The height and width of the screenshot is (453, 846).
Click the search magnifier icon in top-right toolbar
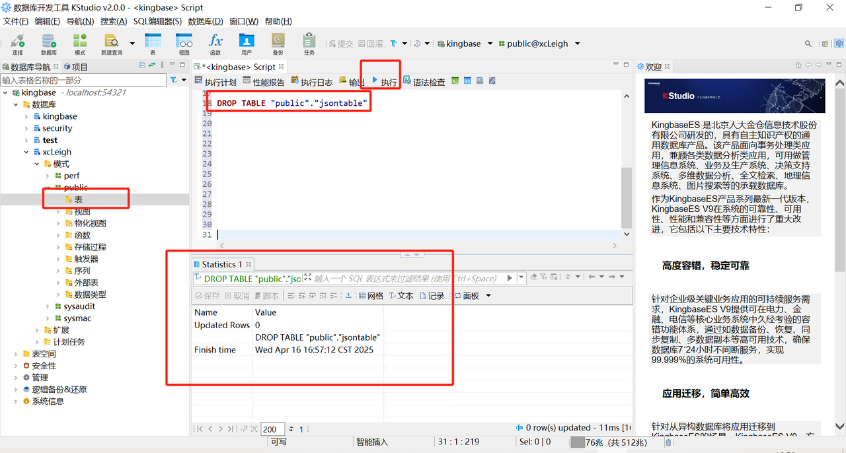(x=808, y=44)
